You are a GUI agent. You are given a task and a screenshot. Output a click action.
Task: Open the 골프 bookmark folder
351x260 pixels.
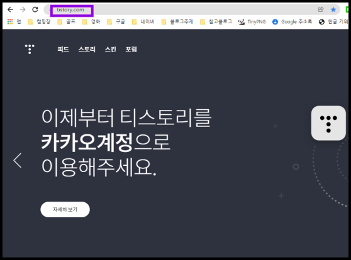[67, 22]
